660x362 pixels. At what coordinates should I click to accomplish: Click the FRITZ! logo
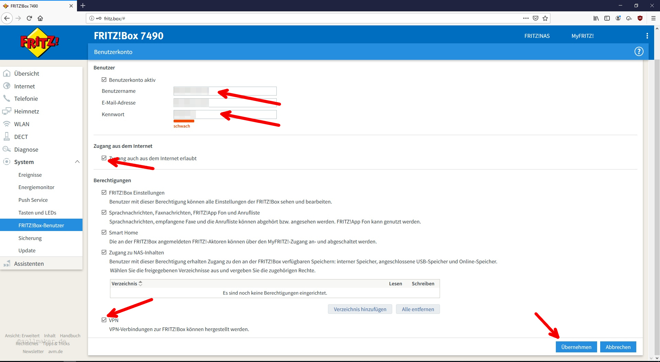click(38, 42)
